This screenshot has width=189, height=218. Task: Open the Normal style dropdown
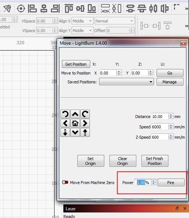115,21
